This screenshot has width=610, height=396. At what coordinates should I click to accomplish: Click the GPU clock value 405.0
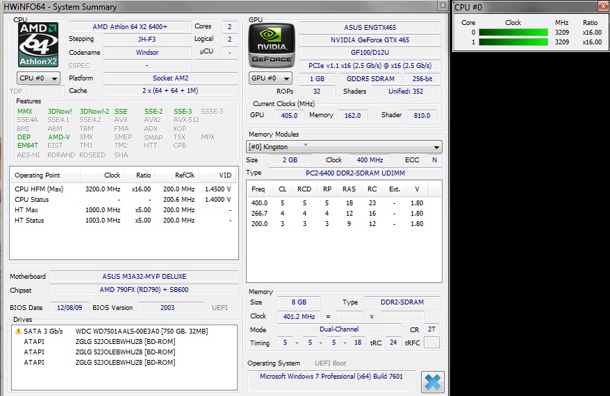coord(290,115)
